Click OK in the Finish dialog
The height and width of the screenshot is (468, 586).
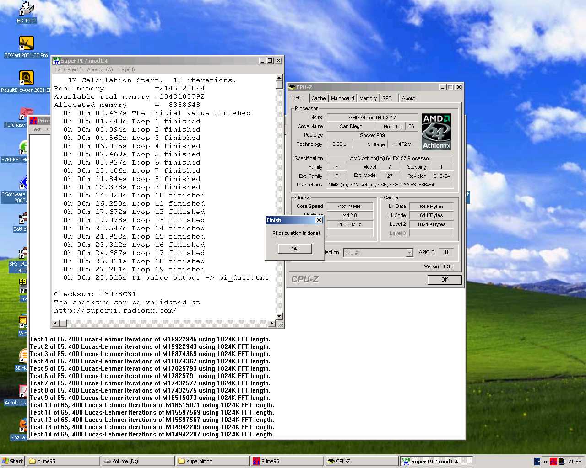click(x=295, y=249)
